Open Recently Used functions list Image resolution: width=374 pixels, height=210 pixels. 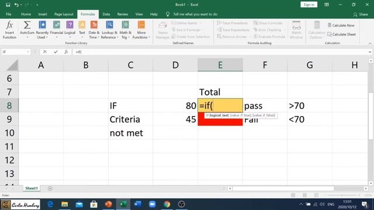(x=42, y=30)
